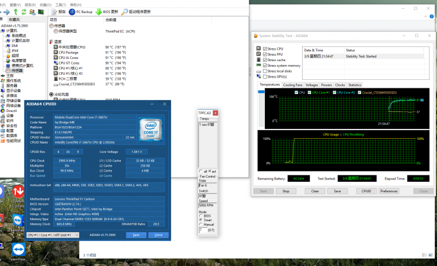Expand 网络设备 tree node
The width and height of the screenshot is (437, 266).
(x=13, y=106)
